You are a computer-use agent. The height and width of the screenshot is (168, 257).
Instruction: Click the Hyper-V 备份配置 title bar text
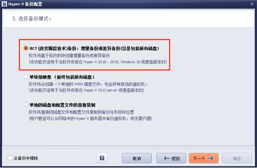click(25, 4)
